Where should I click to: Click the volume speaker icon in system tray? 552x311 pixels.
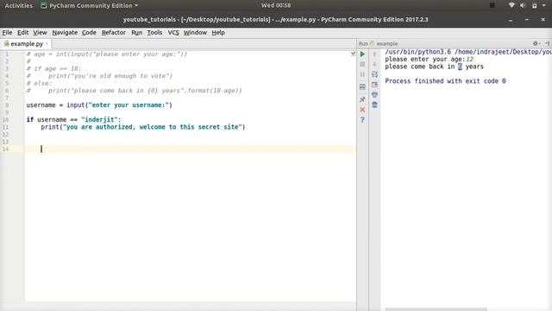523,5
